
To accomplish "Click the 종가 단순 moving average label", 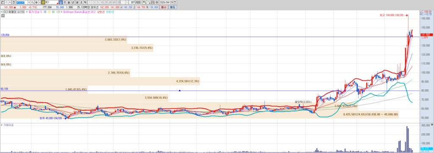I will click(34, 12).
